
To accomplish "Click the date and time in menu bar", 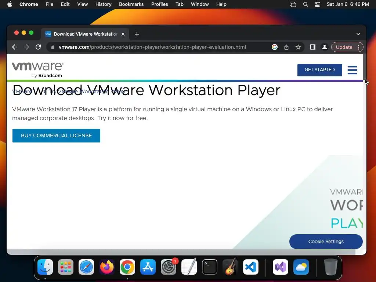I will (x=348, y=4).
